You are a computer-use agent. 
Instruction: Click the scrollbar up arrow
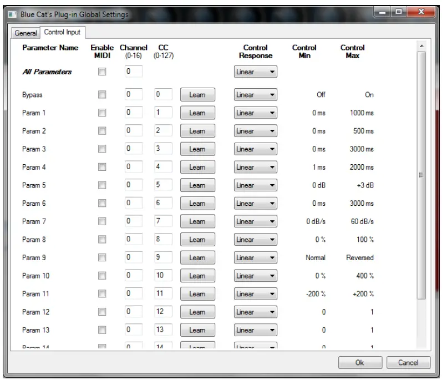tap(421, 46)
